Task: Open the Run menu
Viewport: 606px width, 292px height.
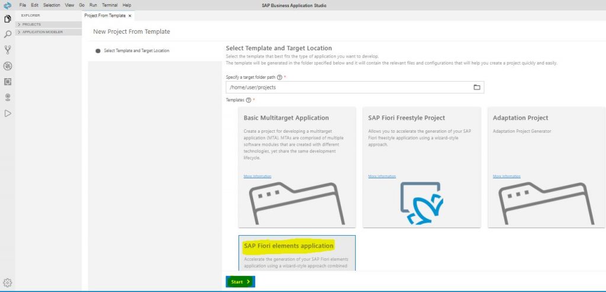Action: click(x=93, y=5)
